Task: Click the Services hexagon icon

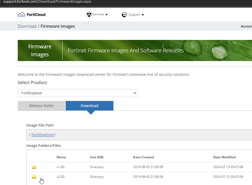Action: tap(89, 15)
